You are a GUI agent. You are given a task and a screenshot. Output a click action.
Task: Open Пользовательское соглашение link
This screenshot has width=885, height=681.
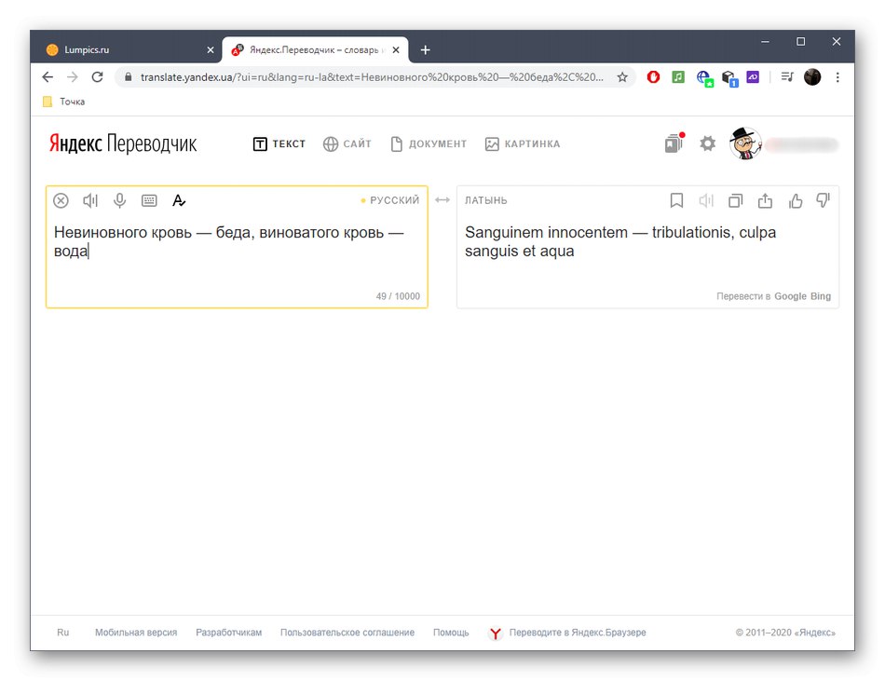click(347, 633)
